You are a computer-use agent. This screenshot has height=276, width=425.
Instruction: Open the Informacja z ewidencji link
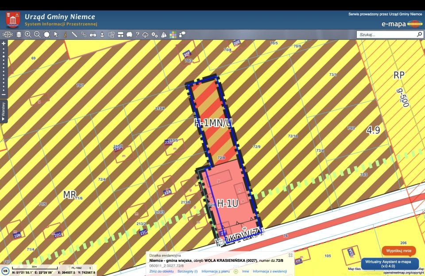270,272
